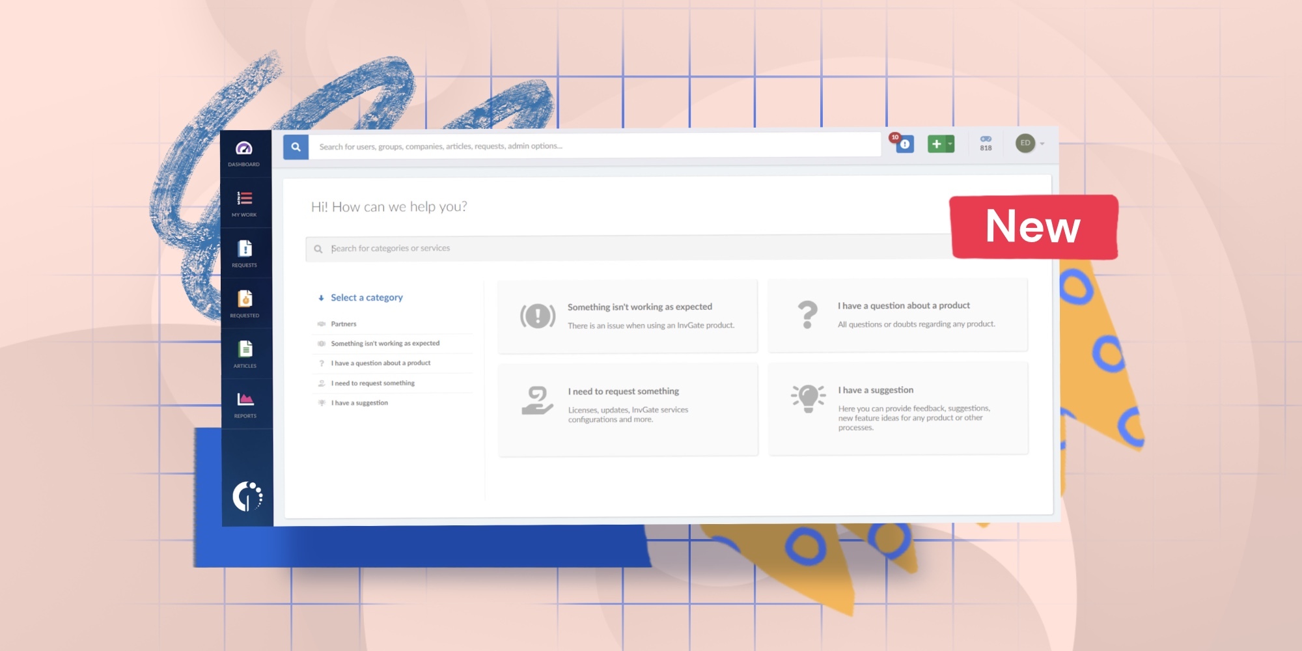
Task: Open the Dashboard from the sidebar
Action: 244,154
